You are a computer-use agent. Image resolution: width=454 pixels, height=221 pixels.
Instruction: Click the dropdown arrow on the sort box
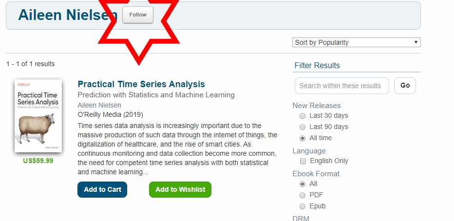pos(416,42)
